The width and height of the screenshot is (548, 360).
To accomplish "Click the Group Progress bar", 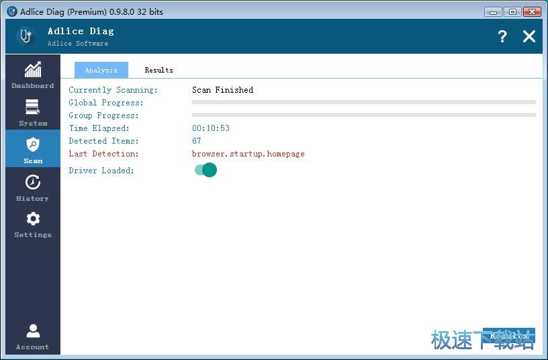I will [364, 115].
